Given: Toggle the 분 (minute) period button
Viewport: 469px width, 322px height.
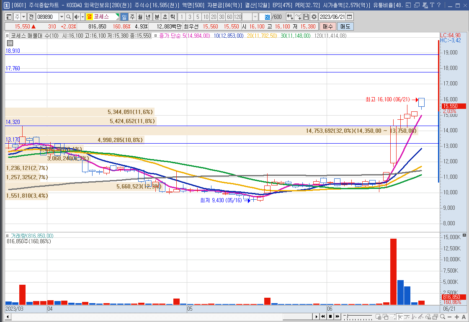Looking at the screenshot, I should pyautogui.click(x=157, y=17).
